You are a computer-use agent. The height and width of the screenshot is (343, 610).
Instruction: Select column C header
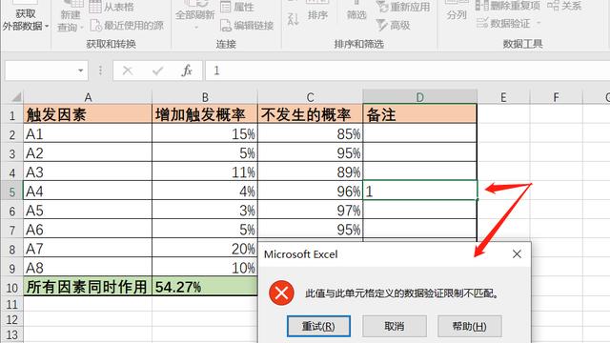310,97
